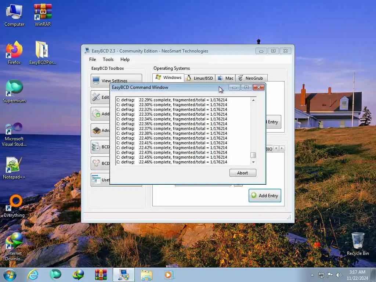Click the volume speaker tray icon
The image size is (376, 282).
pos(339,275)
